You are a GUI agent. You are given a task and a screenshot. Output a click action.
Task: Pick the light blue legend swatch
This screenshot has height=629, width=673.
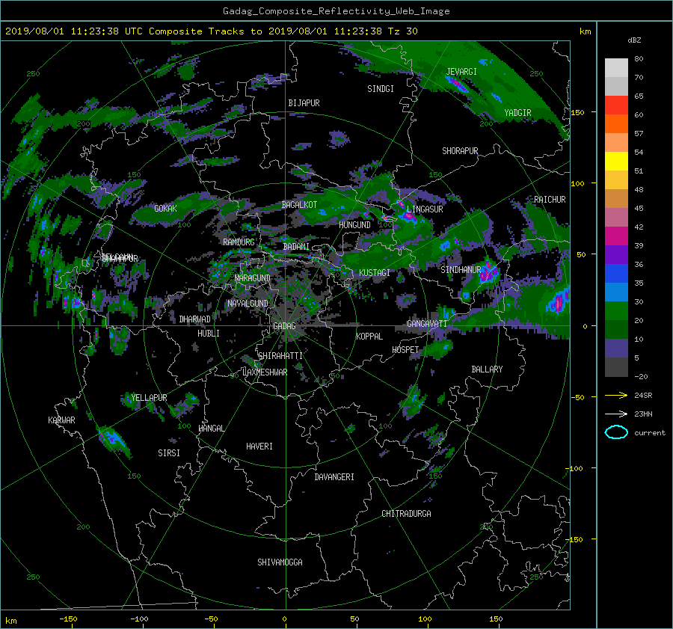[x=616, y=292]
